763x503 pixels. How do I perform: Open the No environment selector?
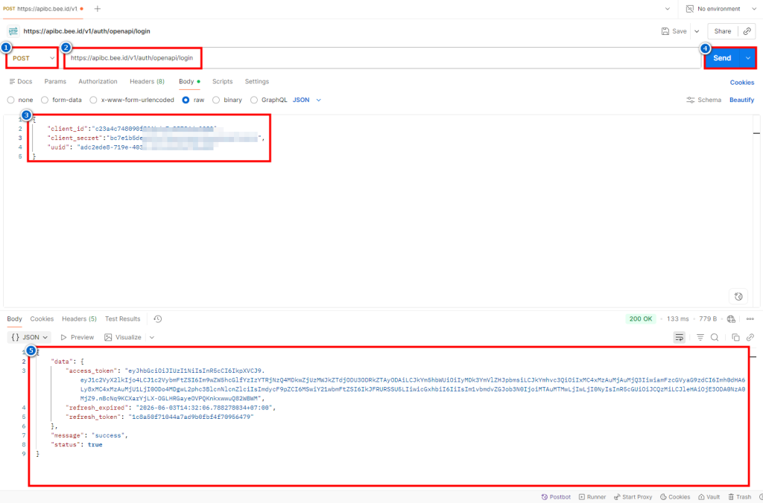coord(722,9)
